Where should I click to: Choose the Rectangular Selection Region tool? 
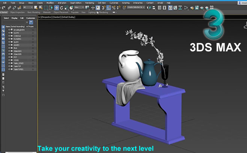(46, 7)
